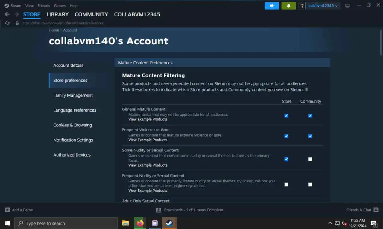Screen dimensions: 383x229
Task: Open the Help menu
Action: coord(74,6)
